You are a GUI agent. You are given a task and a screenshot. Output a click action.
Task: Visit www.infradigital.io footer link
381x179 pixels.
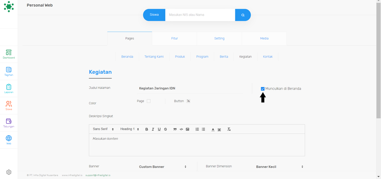tap(72, 175)
